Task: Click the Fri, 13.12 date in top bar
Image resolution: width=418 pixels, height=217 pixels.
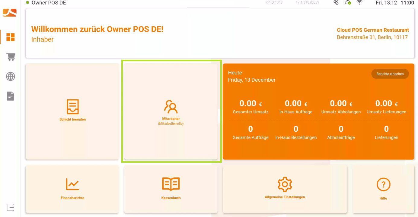Action: 386,3
